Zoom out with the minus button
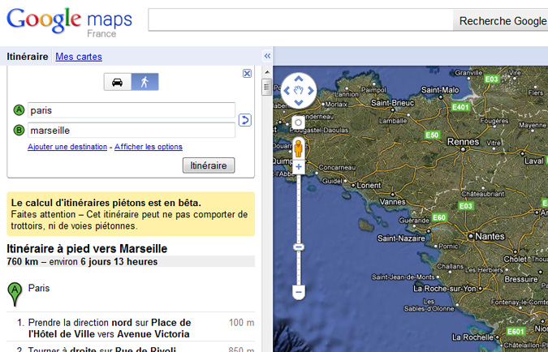This screenshot has height=352, width=548. (x=299, y=290)
